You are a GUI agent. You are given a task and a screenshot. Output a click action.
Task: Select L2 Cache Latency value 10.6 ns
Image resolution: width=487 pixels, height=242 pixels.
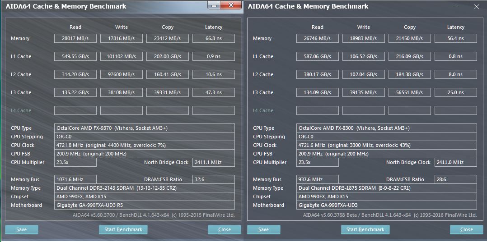(214, 74)
